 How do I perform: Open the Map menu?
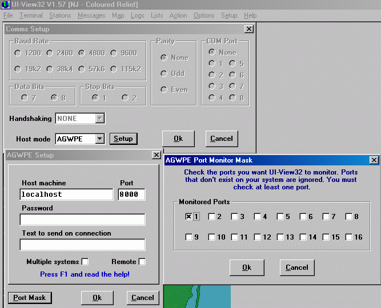(x=118, y=15)
